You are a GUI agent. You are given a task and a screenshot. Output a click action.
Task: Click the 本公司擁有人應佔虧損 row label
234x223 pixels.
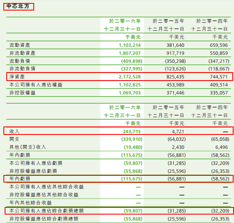coord(36,163)
